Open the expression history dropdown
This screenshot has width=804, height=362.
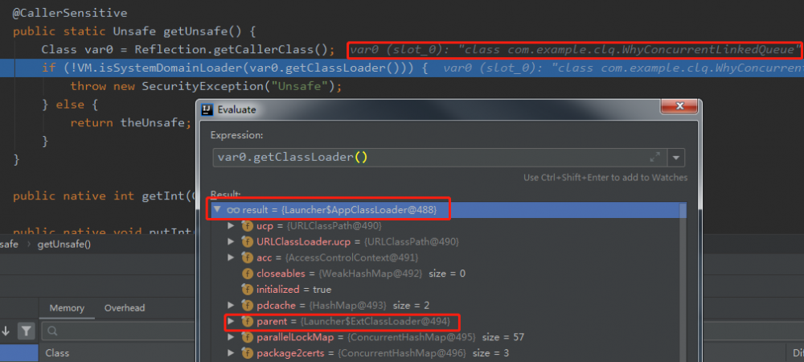click(677, 158)
